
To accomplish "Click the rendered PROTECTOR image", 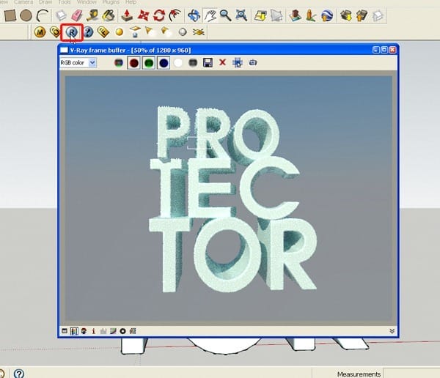I will 228,199.
